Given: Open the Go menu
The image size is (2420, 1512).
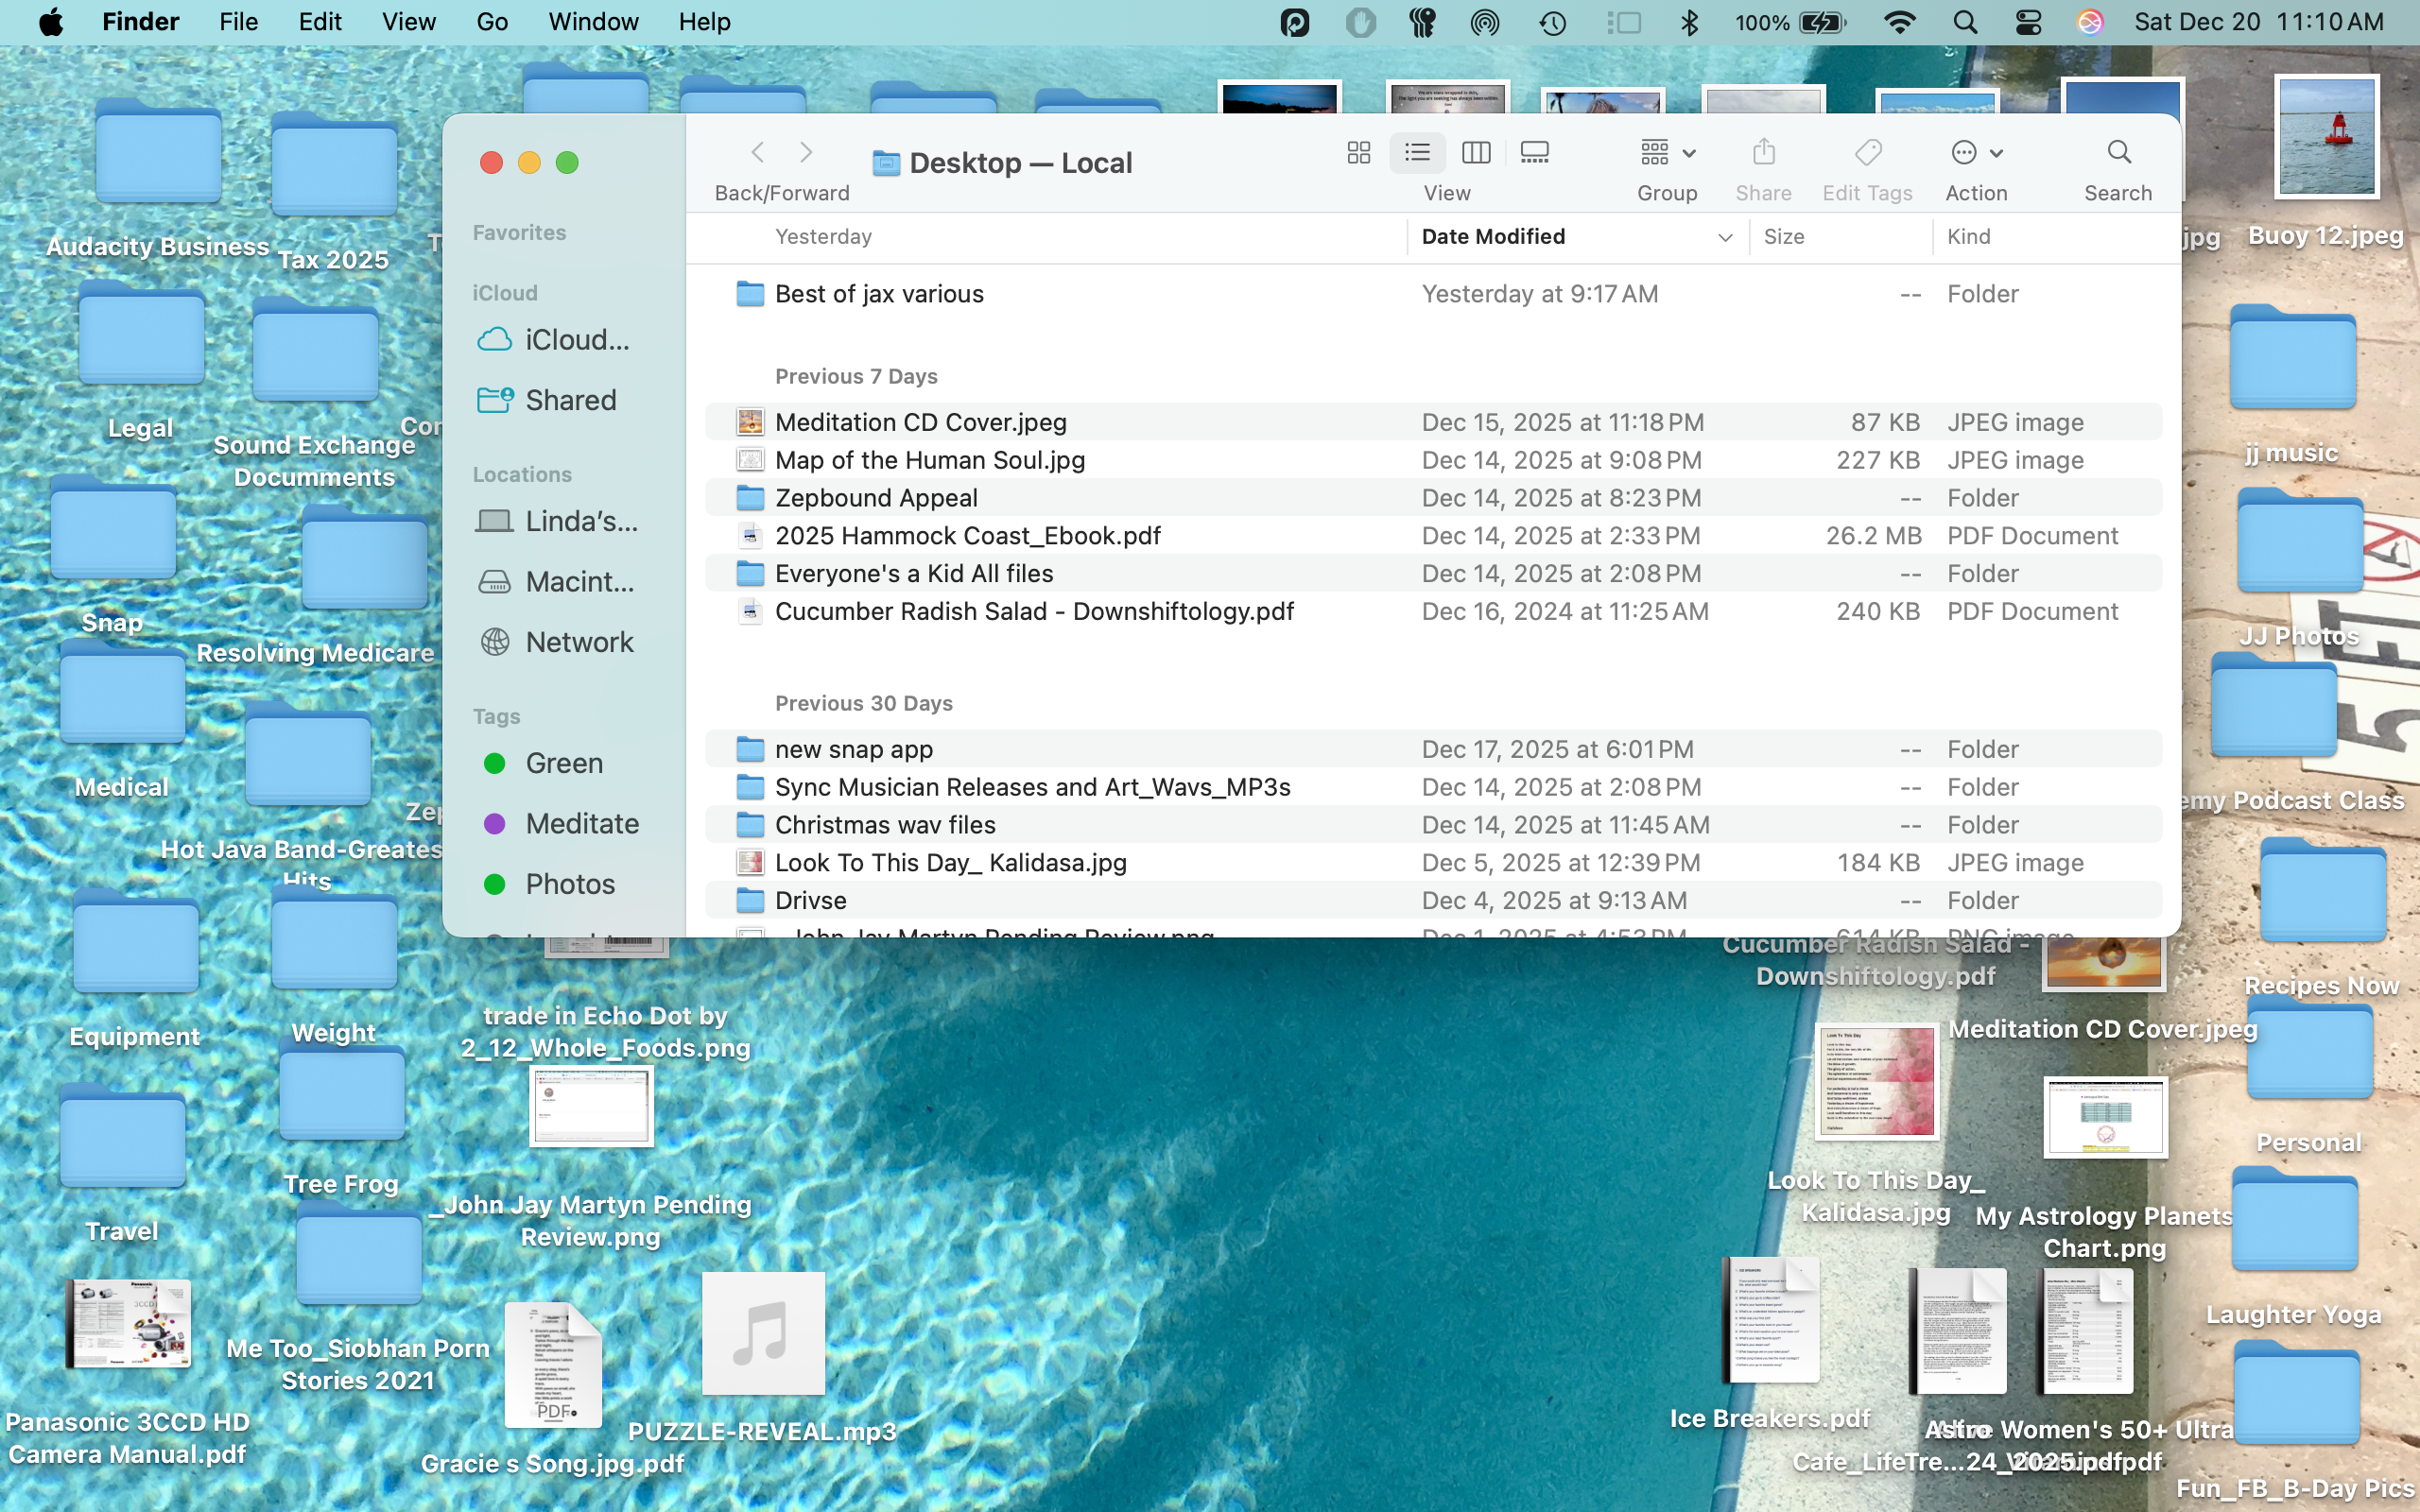Looking at the screenshot, I should pyautogui.click(x=491, y=22).
